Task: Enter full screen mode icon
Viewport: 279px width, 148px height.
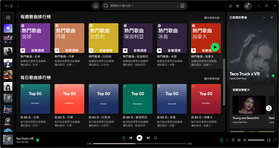Action: [274, 140]
